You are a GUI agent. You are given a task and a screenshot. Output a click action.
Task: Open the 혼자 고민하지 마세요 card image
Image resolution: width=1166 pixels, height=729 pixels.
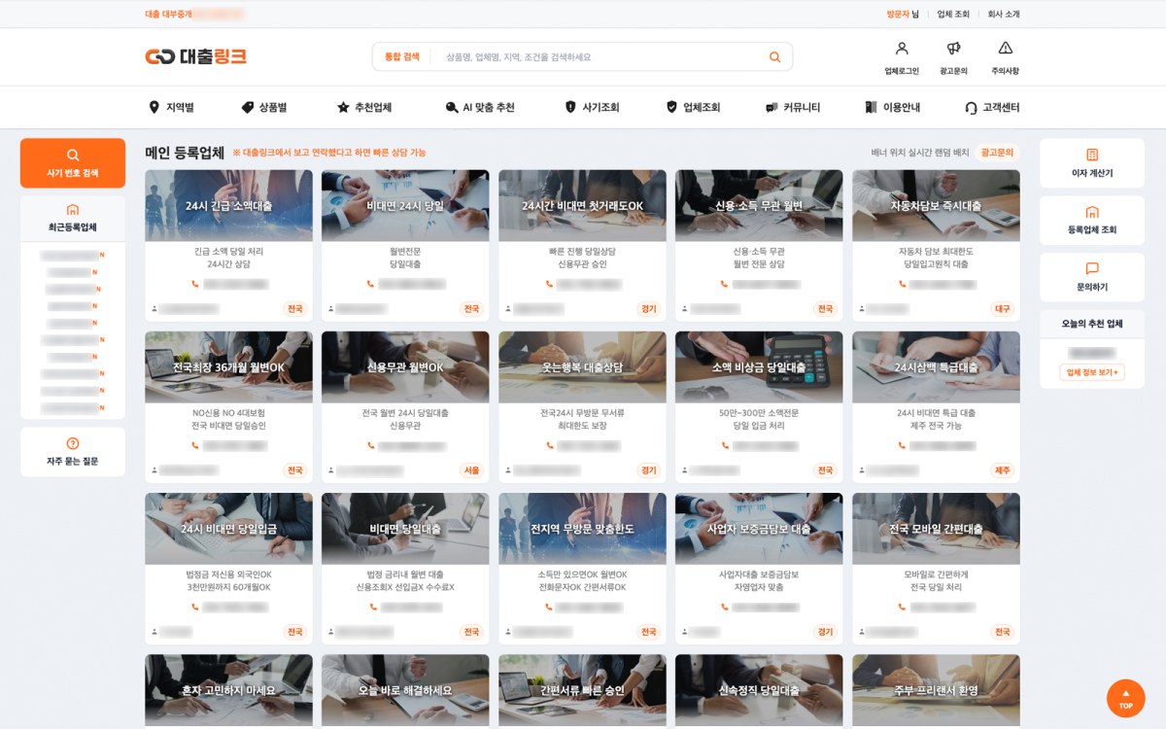(x=228, y=690)
